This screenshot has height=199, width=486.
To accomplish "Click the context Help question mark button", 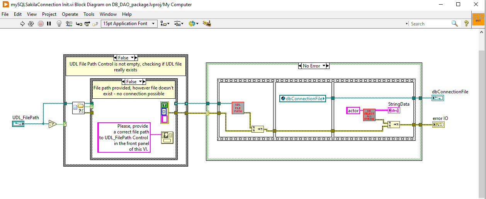I will tap(466, 24).
